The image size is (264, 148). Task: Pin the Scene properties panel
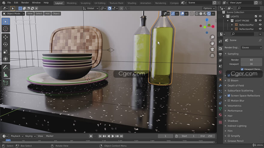[260, 40]
